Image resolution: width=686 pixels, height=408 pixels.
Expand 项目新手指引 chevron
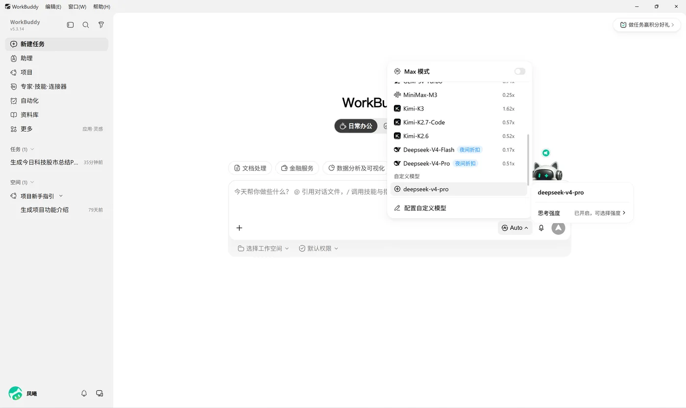tap(61, 196)
